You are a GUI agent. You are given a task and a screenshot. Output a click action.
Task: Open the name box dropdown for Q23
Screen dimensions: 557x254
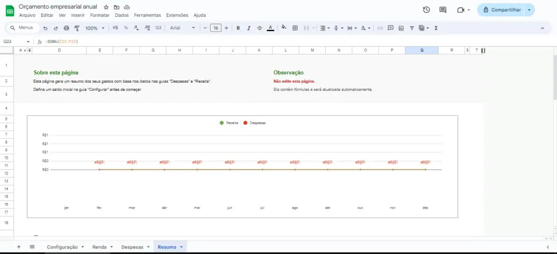28,41
